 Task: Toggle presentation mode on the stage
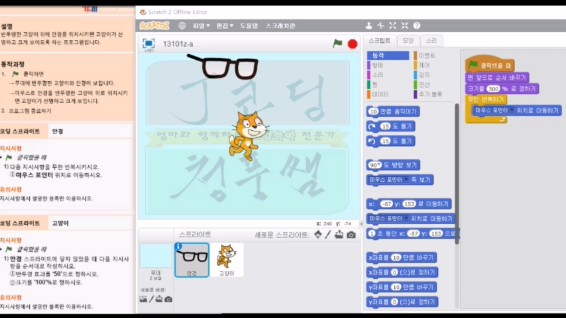pyautogui.click(x=149, y=43)
